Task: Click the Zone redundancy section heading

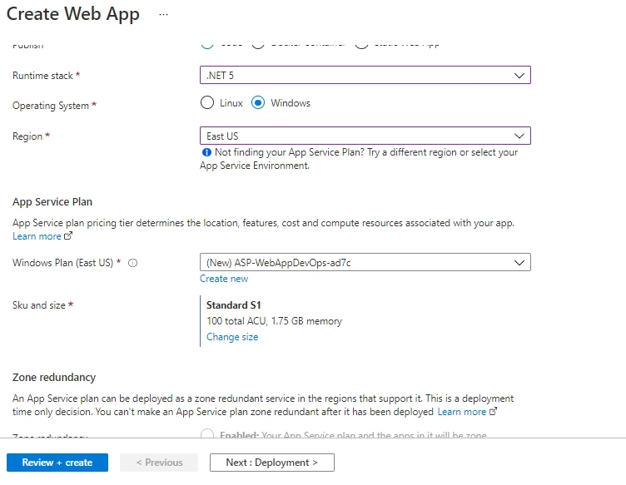Action: (54, 378)
